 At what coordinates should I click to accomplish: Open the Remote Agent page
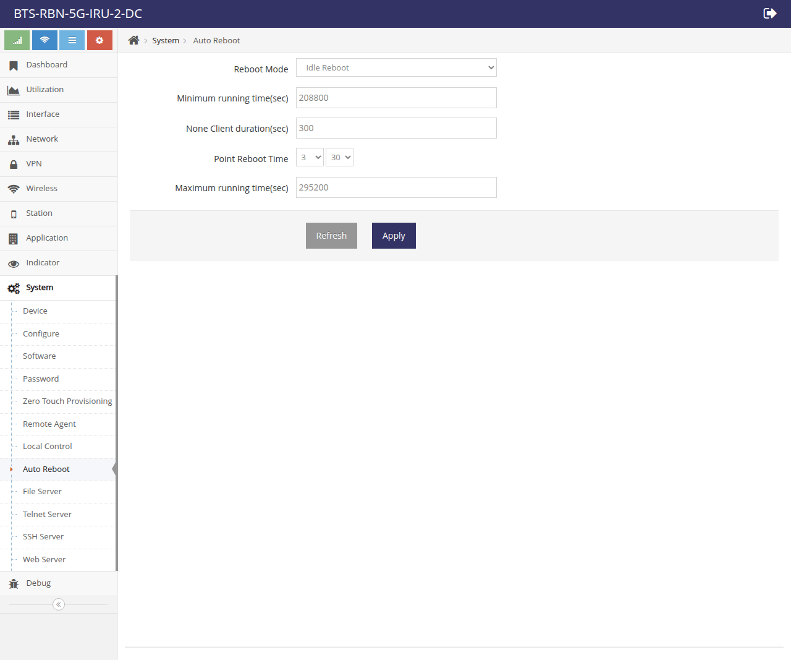pos(58,424)
